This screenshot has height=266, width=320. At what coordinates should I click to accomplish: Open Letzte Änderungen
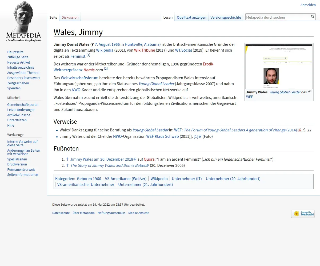coord(21,110)
